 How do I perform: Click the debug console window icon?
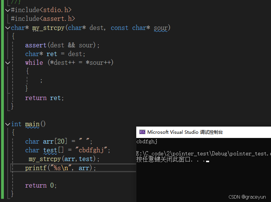pos(142,132)
